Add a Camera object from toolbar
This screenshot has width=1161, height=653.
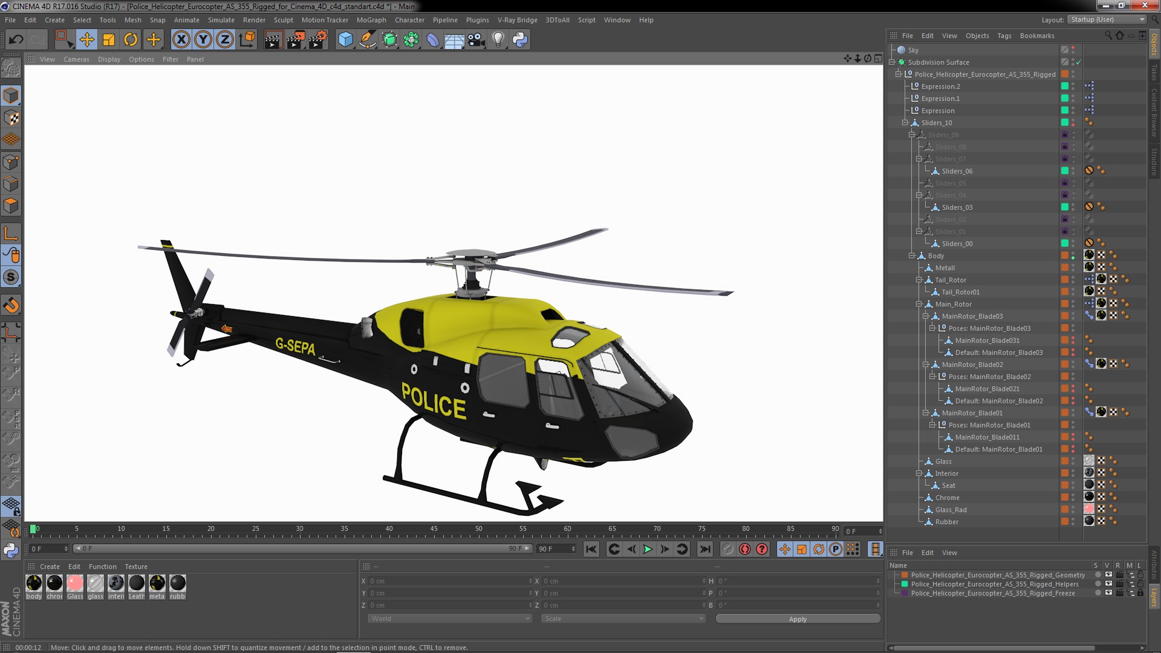pyautogui.click(x=476, y=40)
